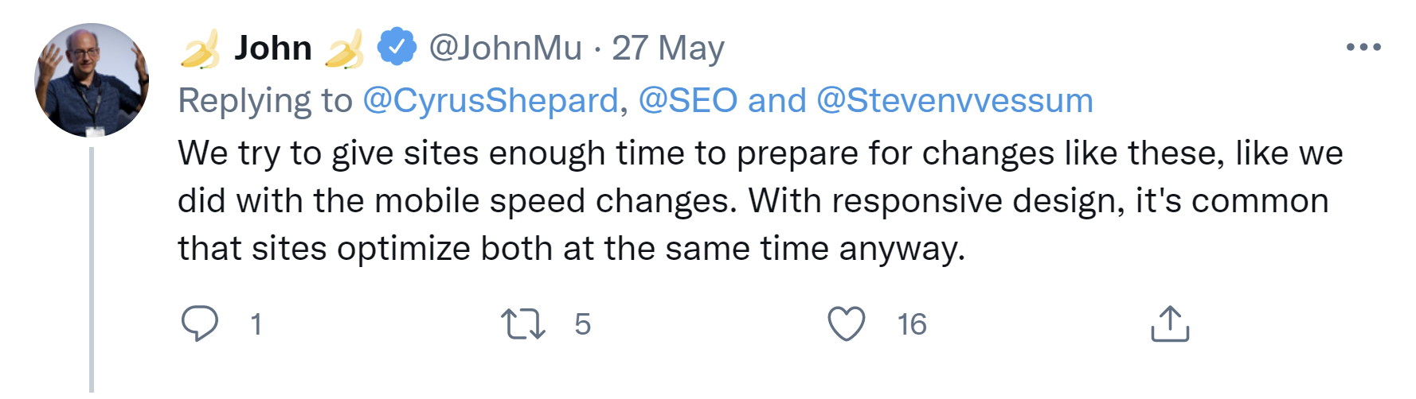Open the @SEO mention link
This screenshot has height=399, width=1416.
coord(688,101)
